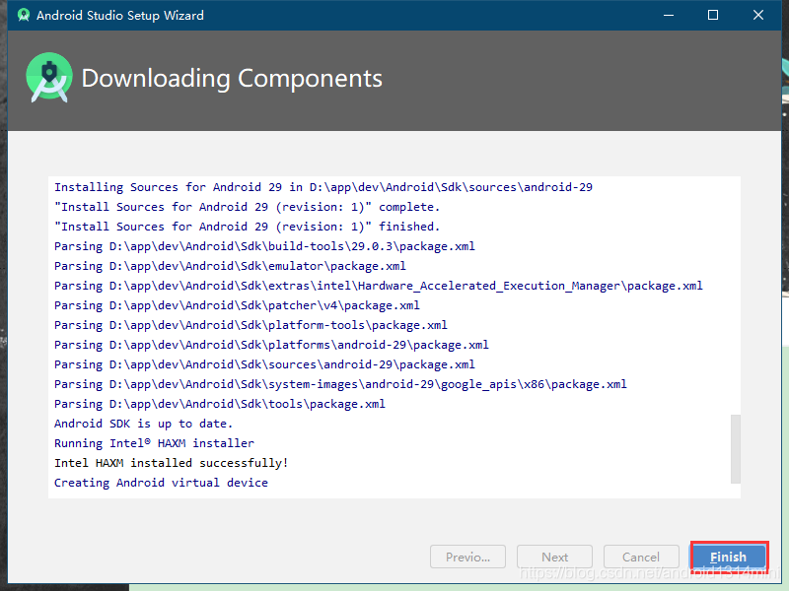Click the 'Android Studio Setup Wizard' title text
Screen dimensions: 789x591
click(x=119, y=15)
